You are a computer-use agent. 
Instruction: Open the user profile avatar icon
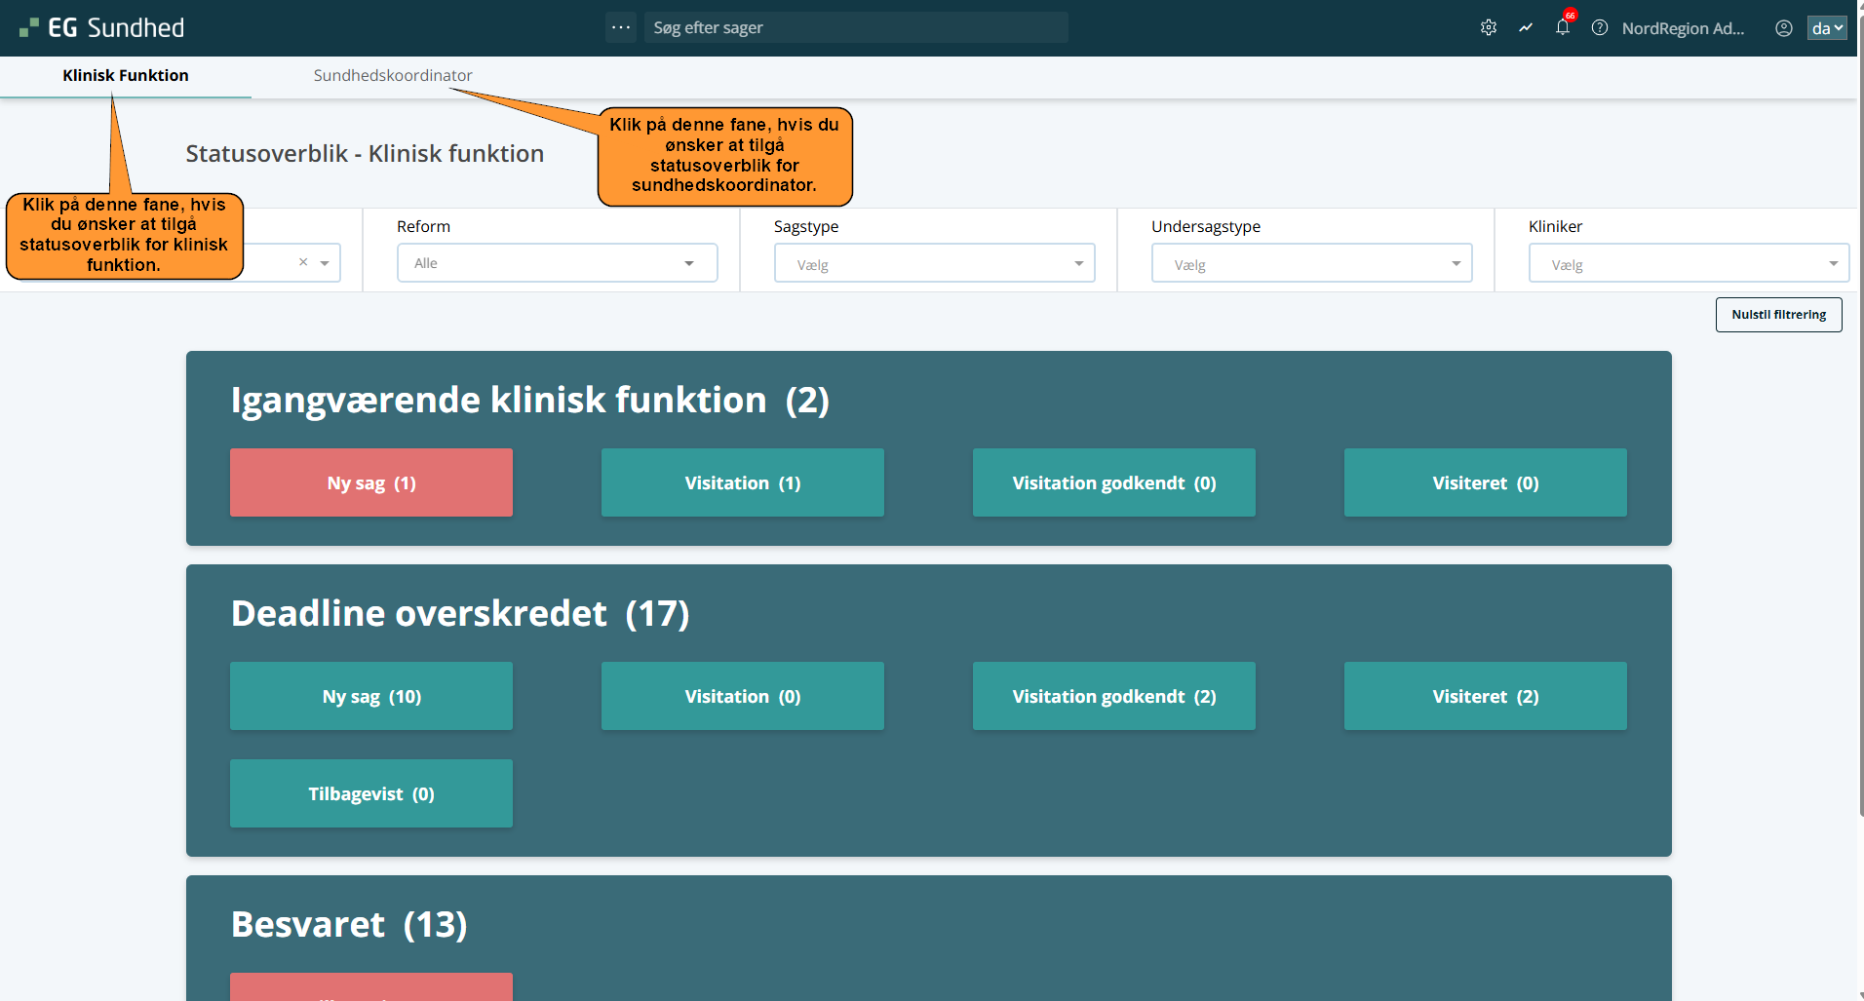pyautogui.click(x=1783, y=28)
